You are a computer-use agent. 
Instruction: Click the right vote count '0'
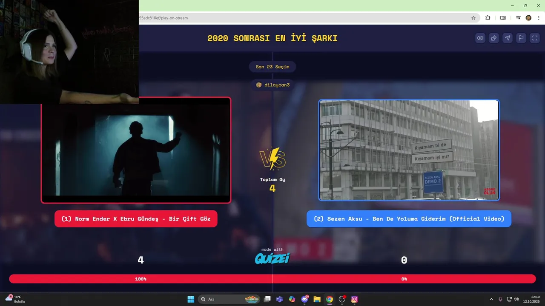coord(404,260)
